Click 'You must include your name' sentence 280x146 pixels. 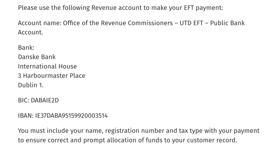tap(138, 135)
